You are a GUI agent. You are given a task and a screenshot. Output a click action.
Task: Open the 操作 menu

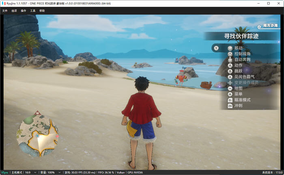tap(24, 11)
